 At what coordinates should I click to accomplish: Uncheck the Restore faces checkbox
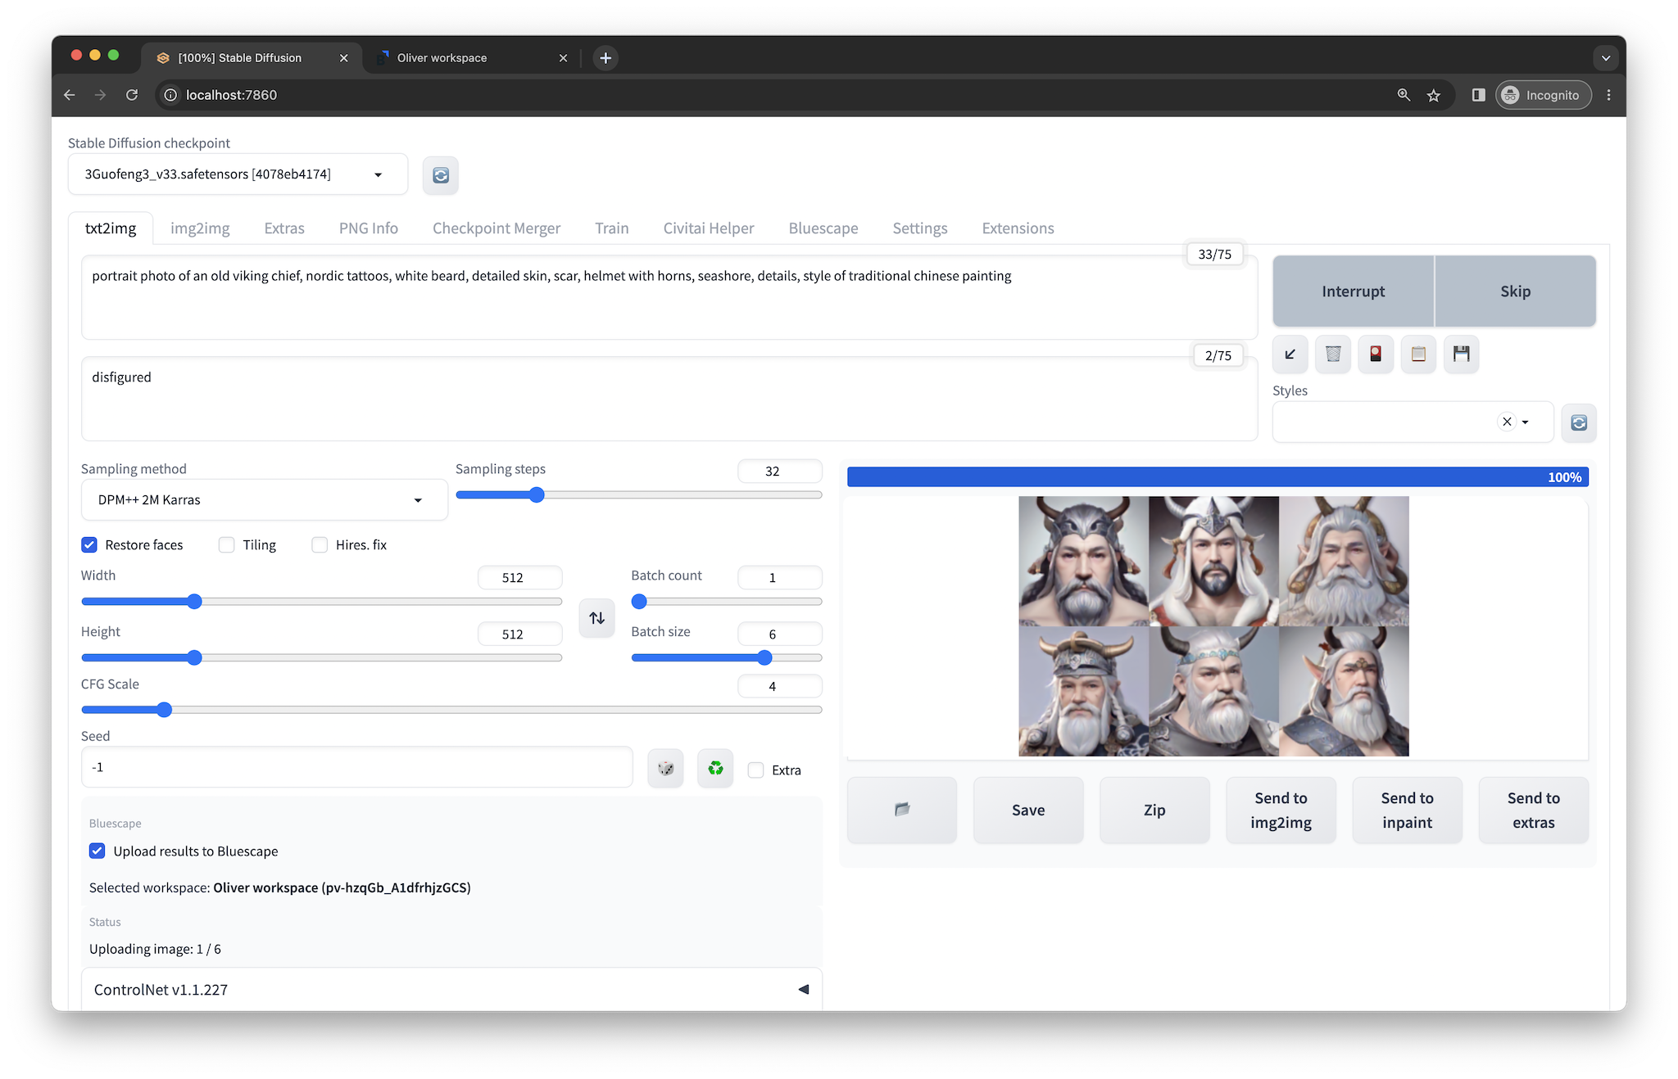(x=89, y=545)
